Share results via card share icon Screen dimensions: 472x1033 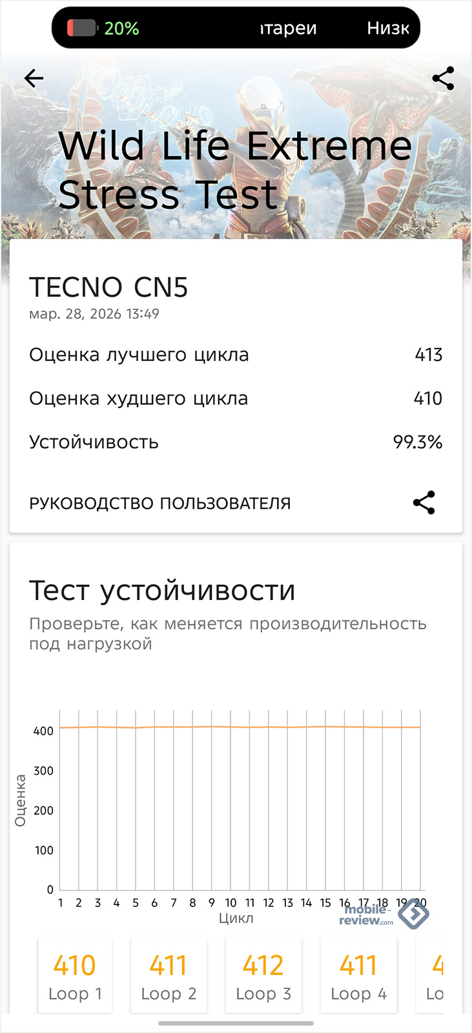[x=424, y=503]
